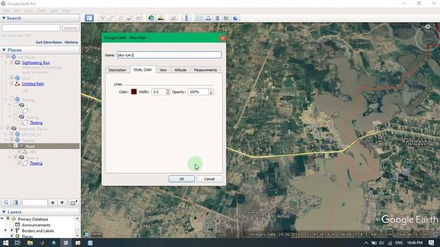Toggle the Untitled Path checkbox
Screen dimensions: 440x247
click(12, 84)
